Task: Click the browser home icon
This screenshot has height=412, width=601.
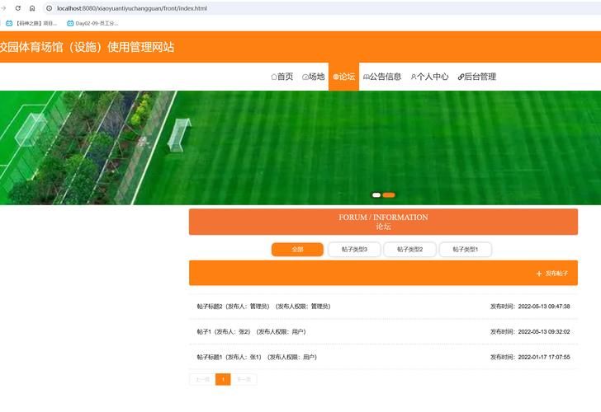Action: coord(32,8)
